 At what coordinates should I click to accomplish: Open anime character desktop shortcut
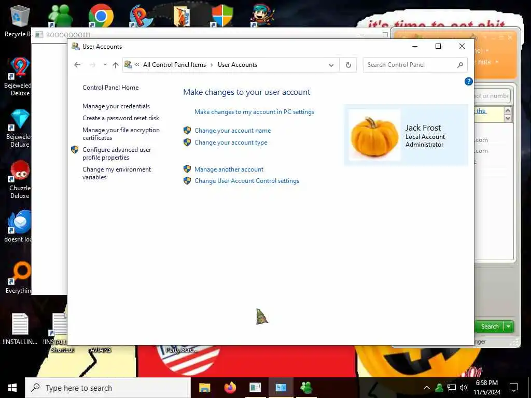coord(262,16)
